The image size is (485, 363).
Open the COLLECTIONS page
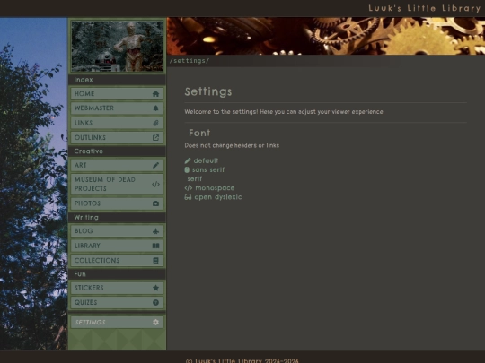(117, 261)
